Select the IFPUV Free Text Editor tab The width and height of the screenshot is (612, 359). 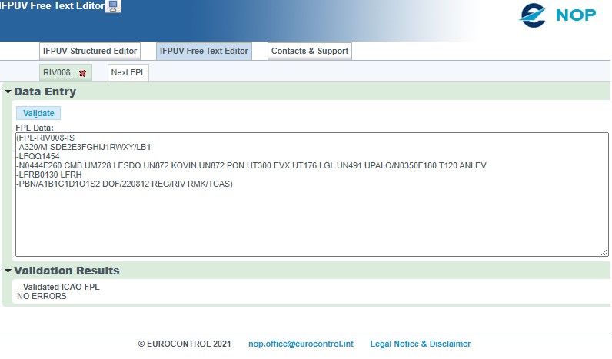pos(204,51)
